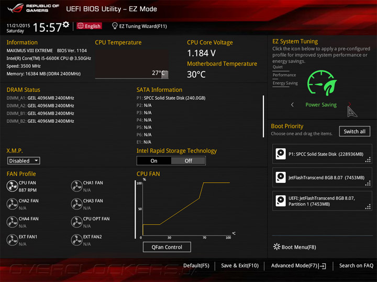Select the P1 SPCC Solid State Disk boot entry
The width and height of the screenshot is (377, 282).
coord(322,154)
